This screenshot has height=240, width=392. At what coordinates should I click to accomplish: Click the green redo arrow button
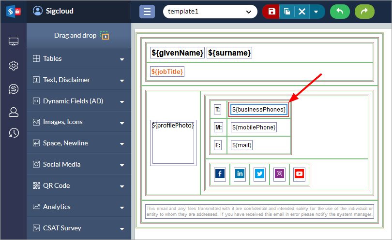(x=364, y=12)
